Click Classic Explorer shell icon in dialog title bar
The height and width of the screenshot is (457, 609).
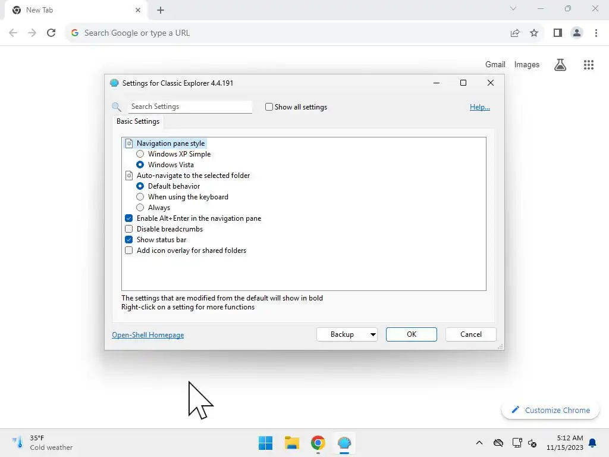(114, 83)
